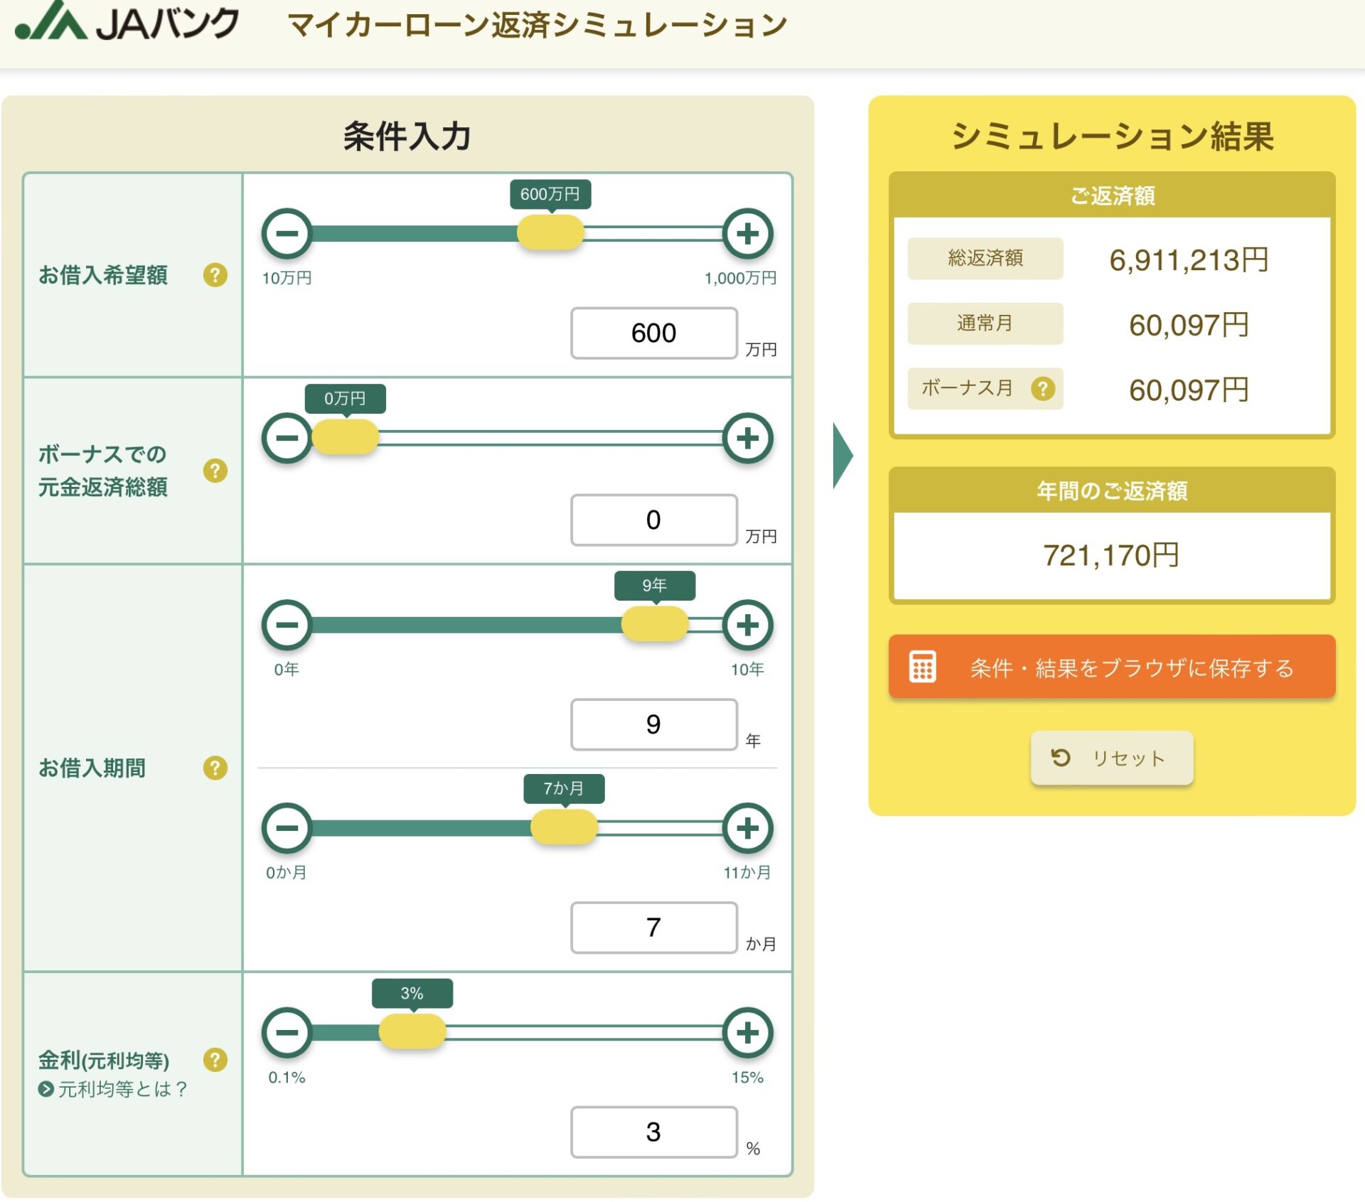Click the 条件入力 heading
The height and width of the screenshot is (1202, 1365).
click(x=407, y=136)
